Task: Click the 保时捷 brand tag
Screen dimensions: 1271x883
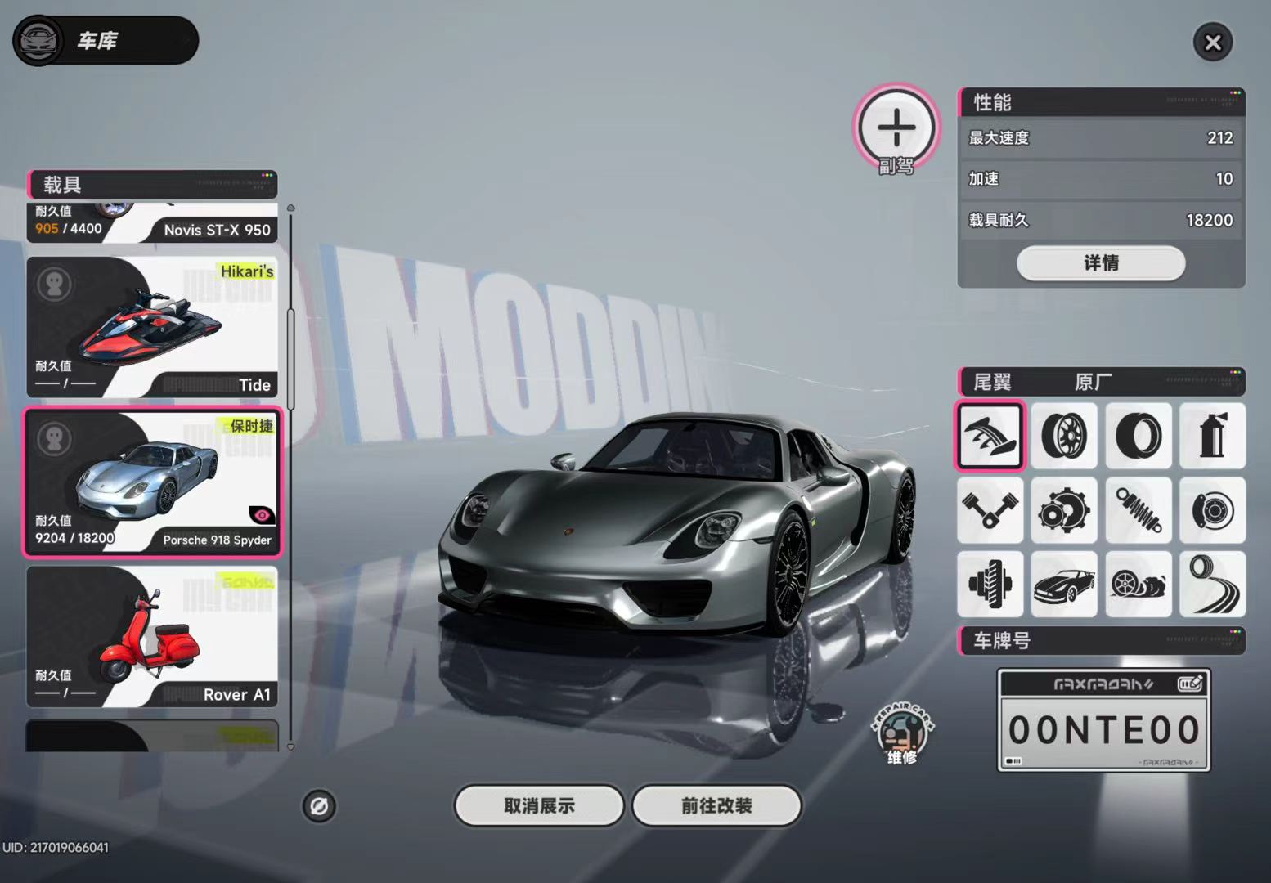Action: [x=251, y=426]
